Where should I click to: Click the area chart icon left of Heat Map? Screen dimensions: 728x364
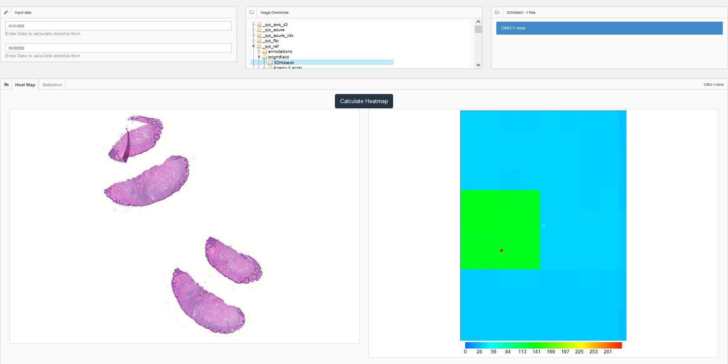click(7, 84)
